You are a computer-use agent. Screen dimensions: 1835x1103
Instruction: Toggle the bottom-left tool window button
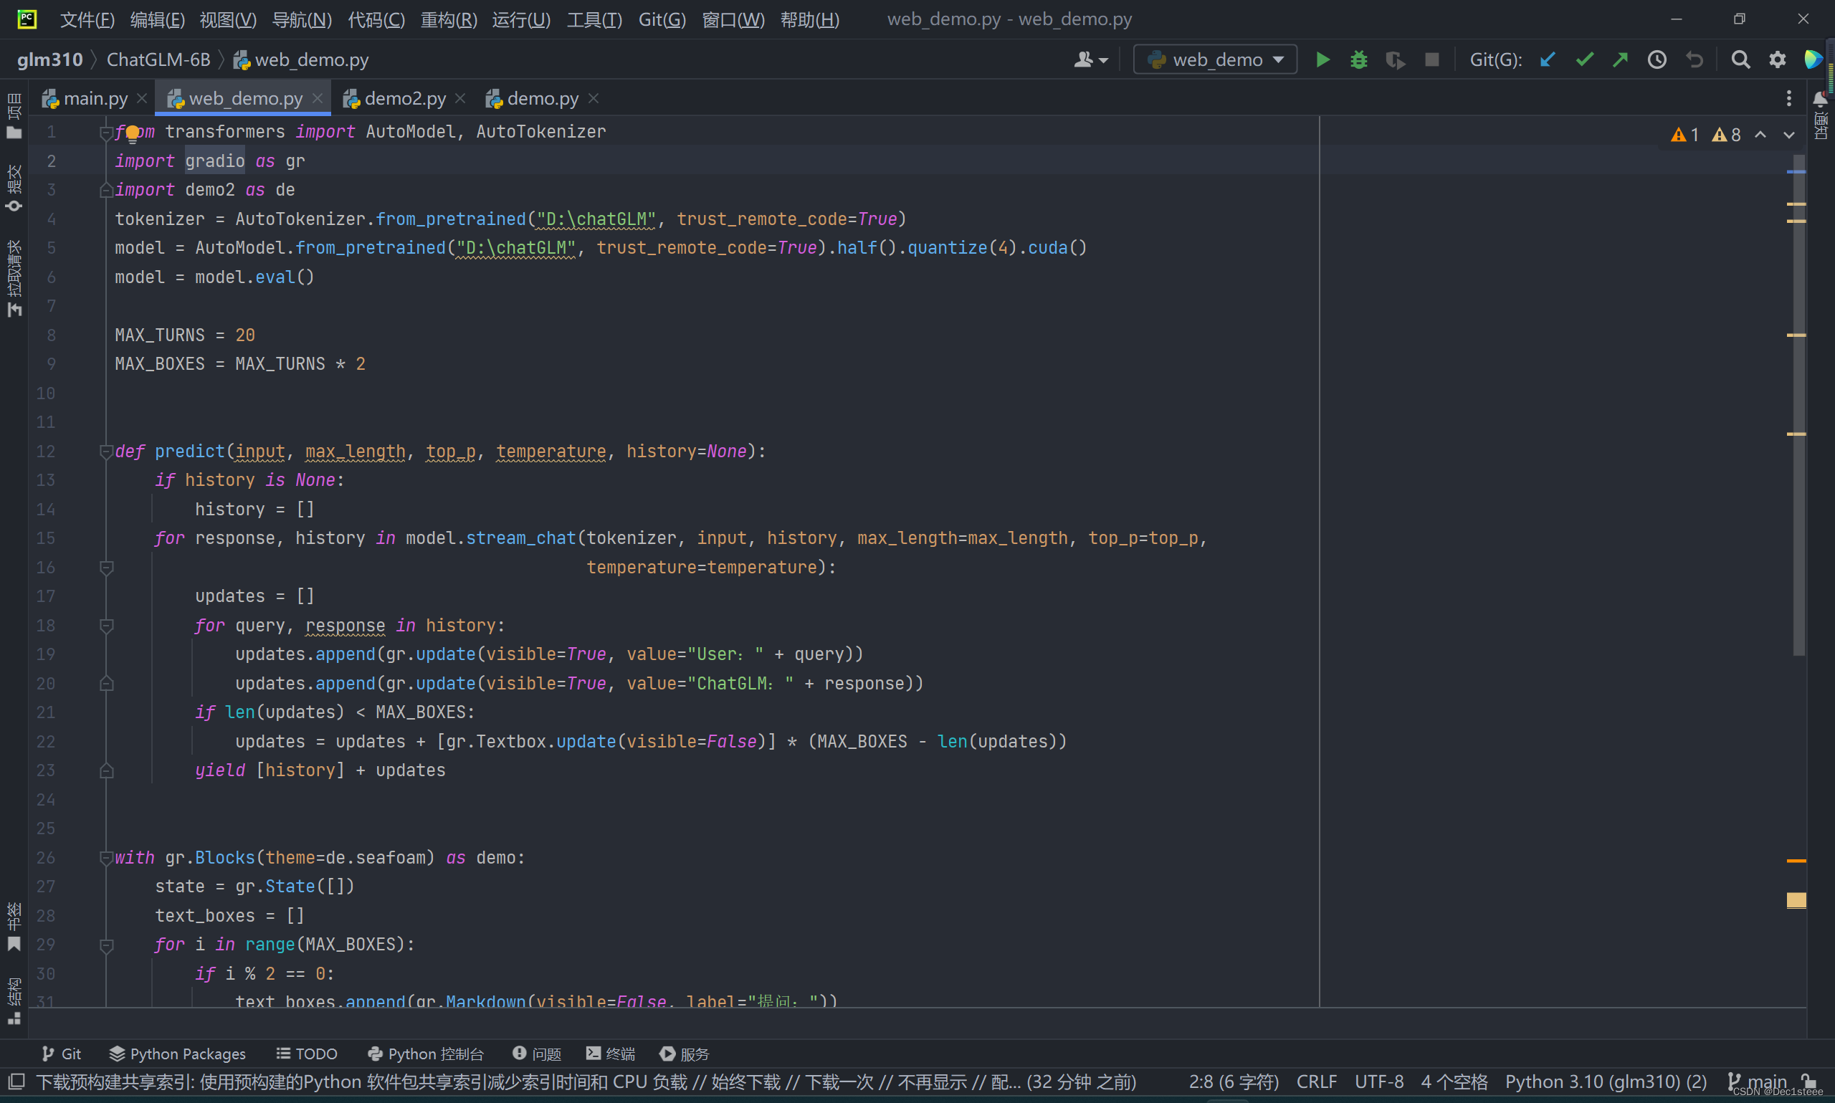(x=16, y=1081)
